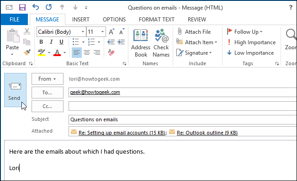Toggle Italic formatting
The image size is (297, 181).
tap(51, 42)
